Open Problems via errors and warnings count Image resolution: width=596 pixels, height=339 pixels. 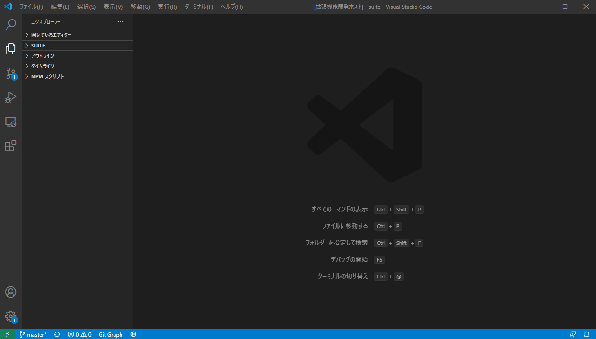click(x=80, y=334)
